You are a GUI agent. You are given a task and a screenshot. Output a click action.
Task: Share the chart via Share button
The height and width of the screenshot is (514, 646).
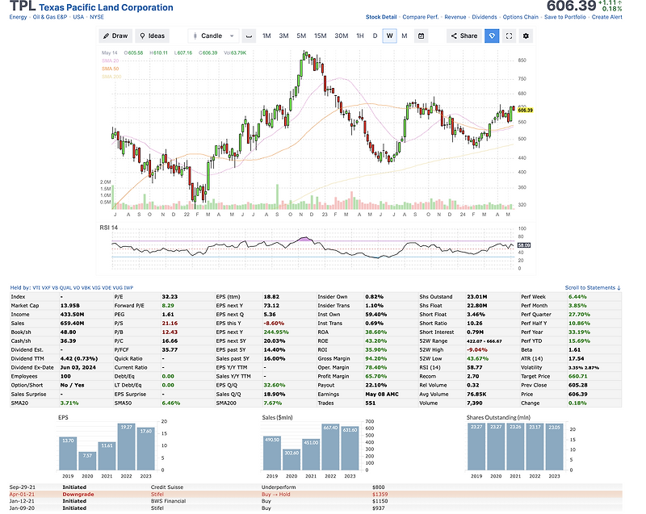click(464, 36)
